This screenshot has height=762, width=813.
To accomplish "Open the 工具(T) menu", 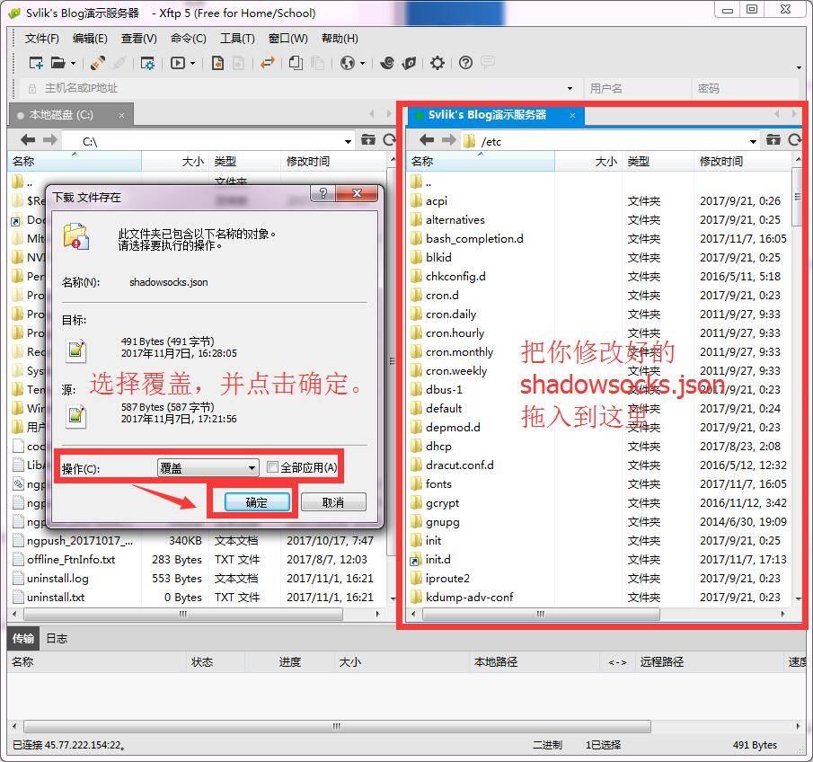I will pos(237,39).
